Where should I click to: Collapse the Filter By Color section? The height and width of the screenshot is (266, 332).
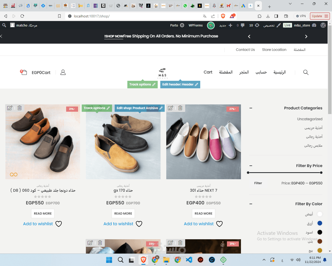pos(250,204)
